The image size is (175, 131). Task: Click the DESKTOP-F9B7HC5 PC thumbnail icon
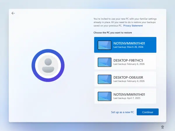[x=104, y=62]
